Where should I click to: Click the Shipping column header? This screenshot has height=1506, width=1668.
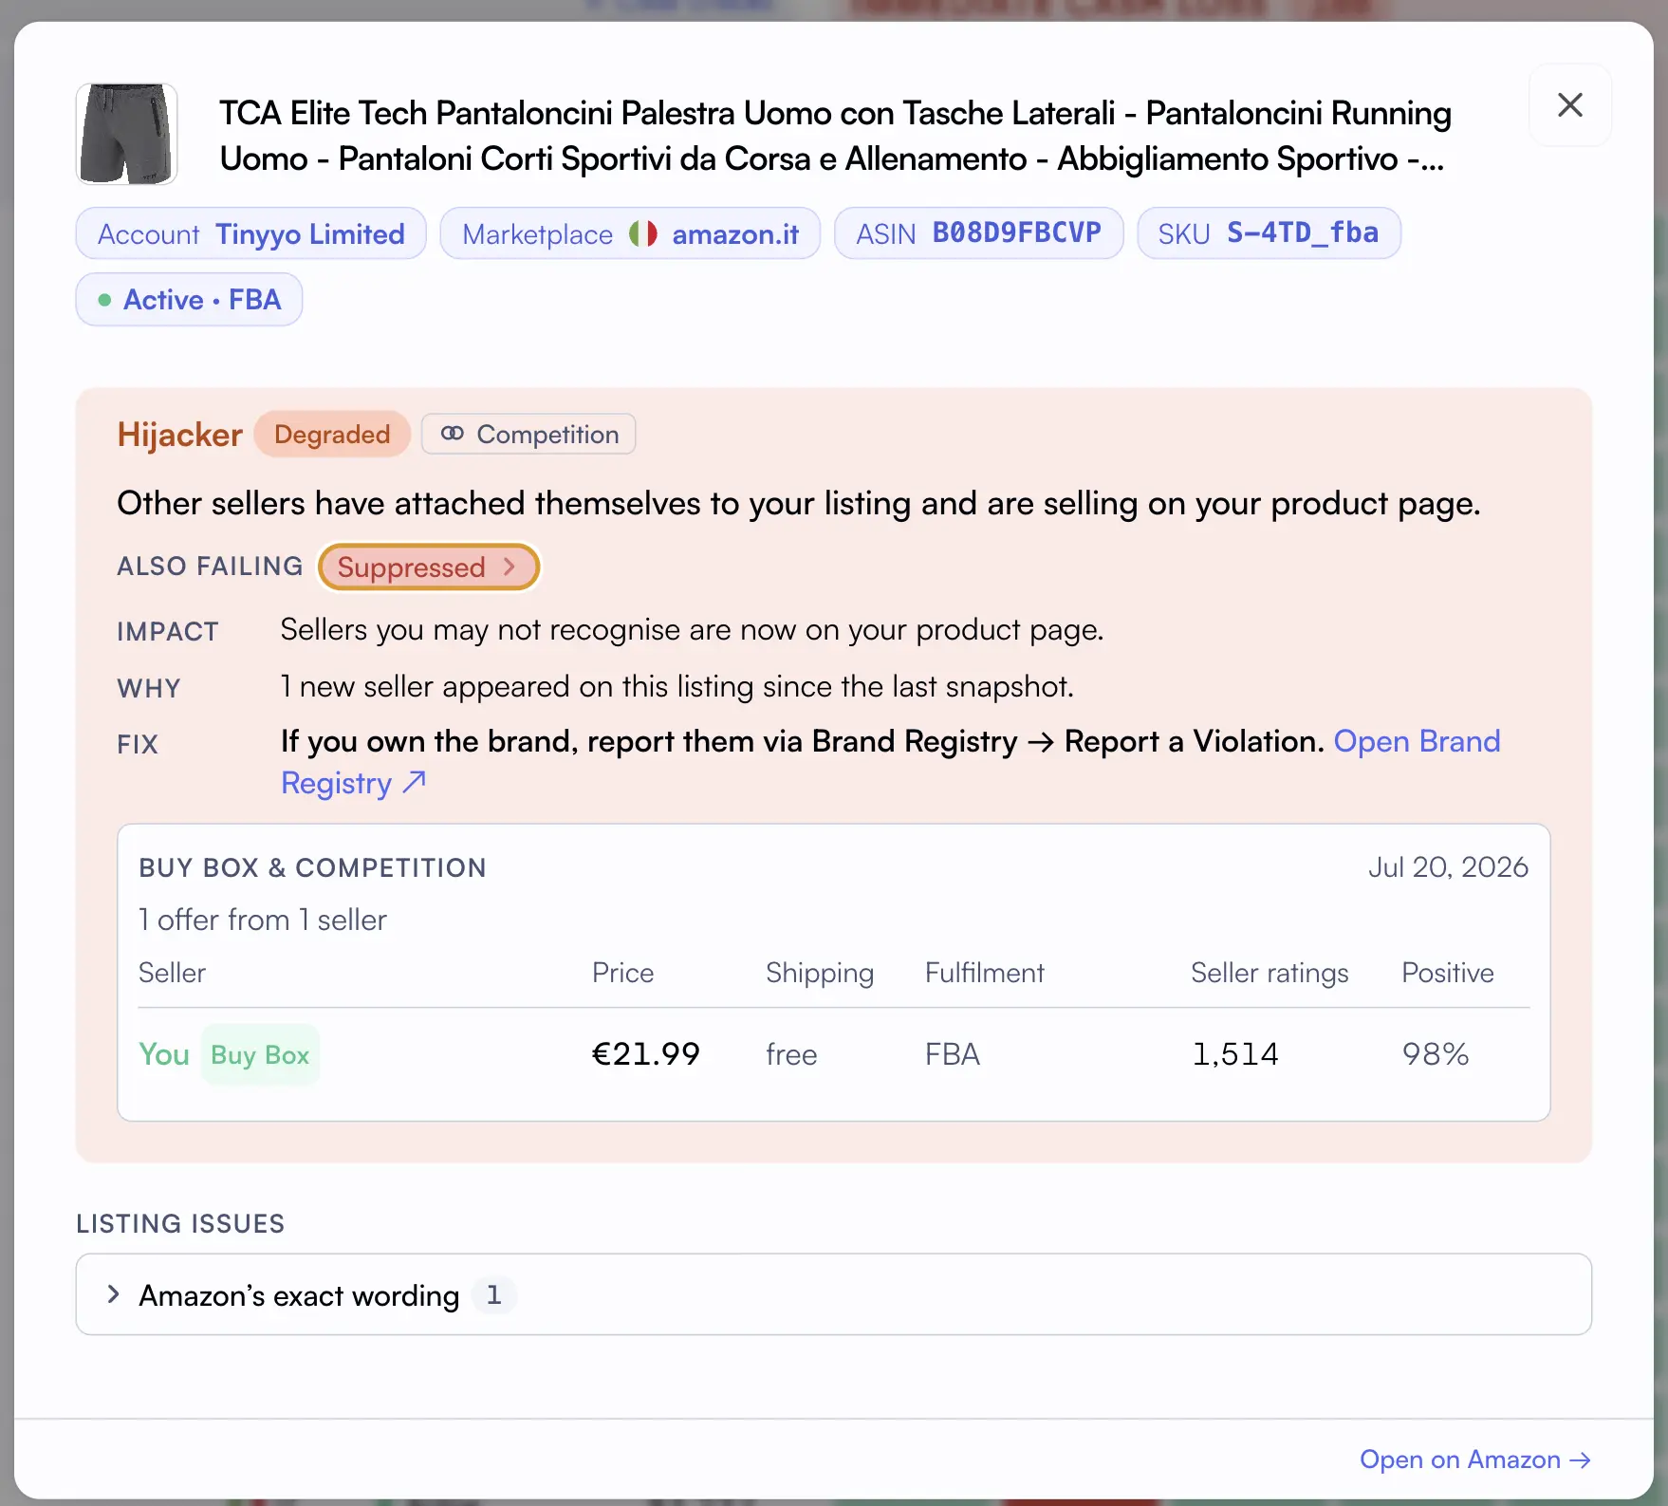point(820,974)
